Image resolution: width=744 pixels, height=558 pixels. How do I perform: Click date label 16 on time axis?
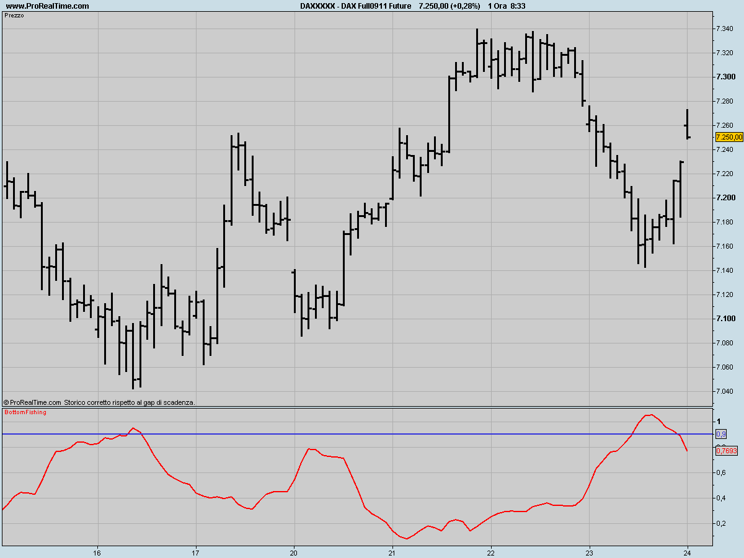[x=97, y=552]
